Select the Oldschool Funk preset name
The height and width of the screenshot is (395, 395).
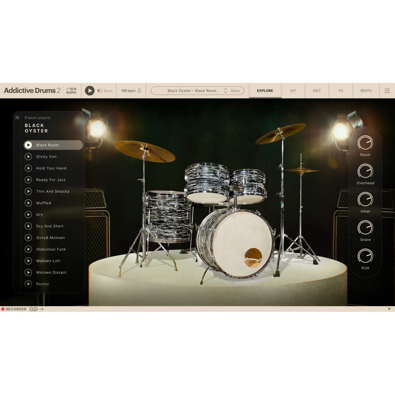51,249
